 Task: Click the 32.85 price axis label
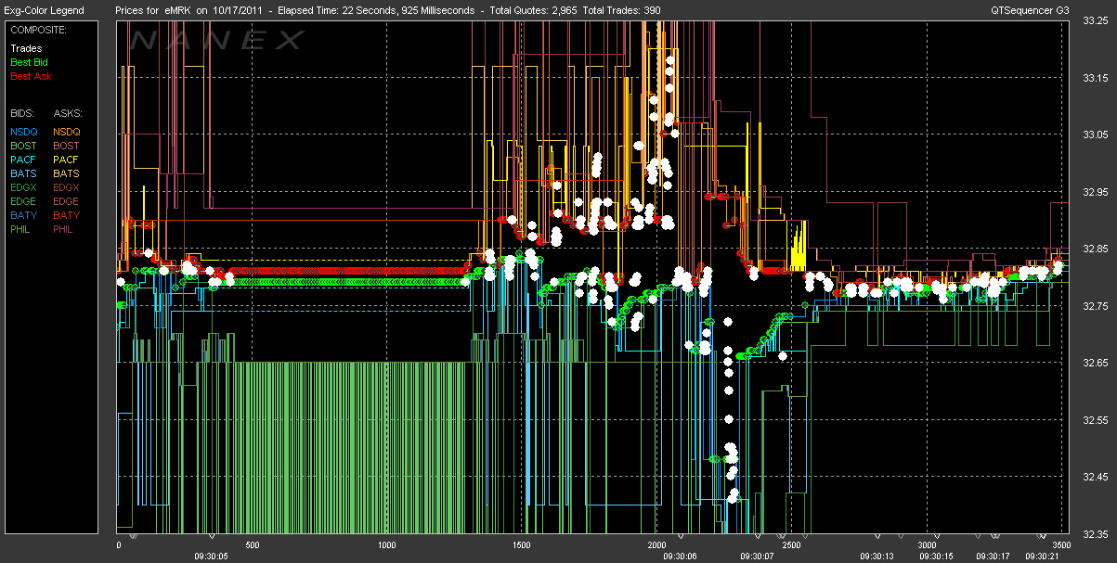[x=1095, y=249]
